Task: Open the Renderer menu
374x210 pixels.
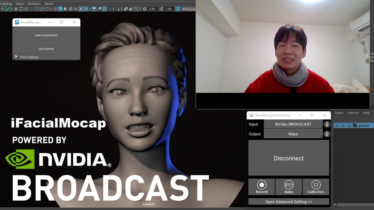Action: [x=34, y=3]
